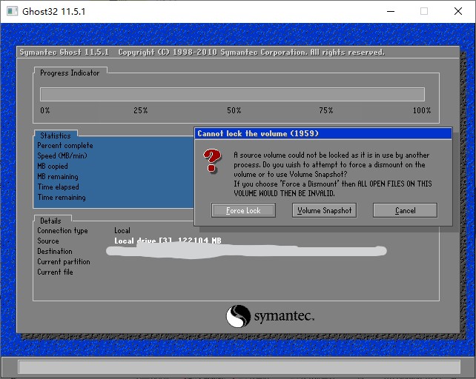Click the 'Local' connection value
The width and height of the screenshot is (476, 379).
pyautogui.click(x=122, y=230)
